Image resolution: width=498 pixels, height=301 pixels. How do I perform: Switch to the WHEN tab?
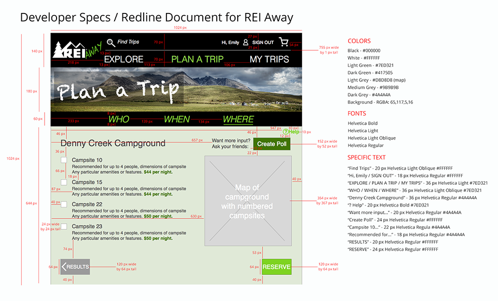pyautogui.click(x=177, y=119)
